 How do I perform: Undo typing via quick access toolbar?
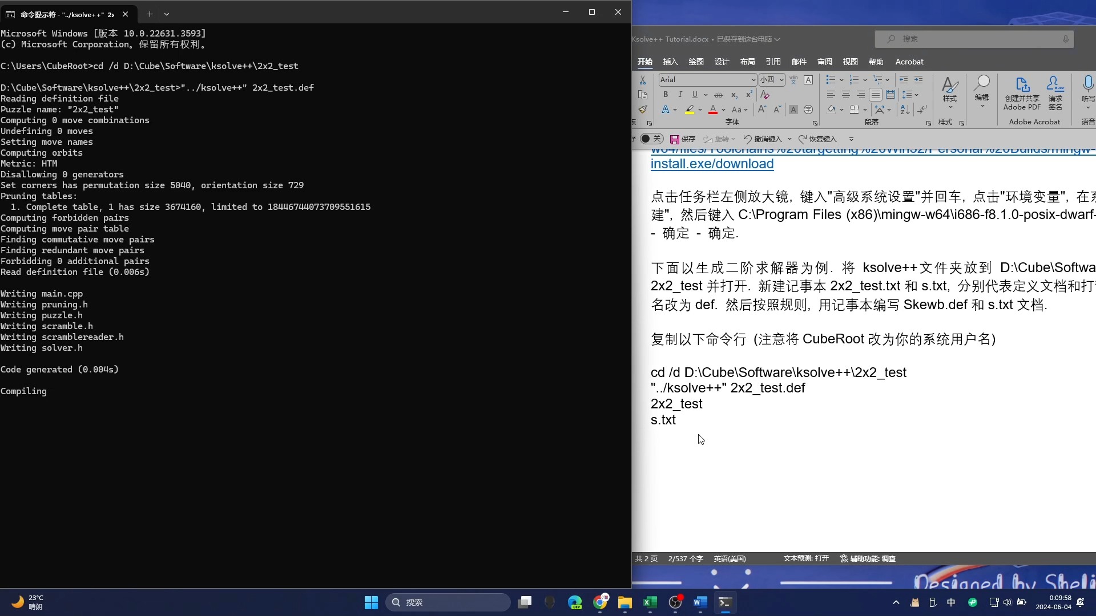tap(764, 139)
